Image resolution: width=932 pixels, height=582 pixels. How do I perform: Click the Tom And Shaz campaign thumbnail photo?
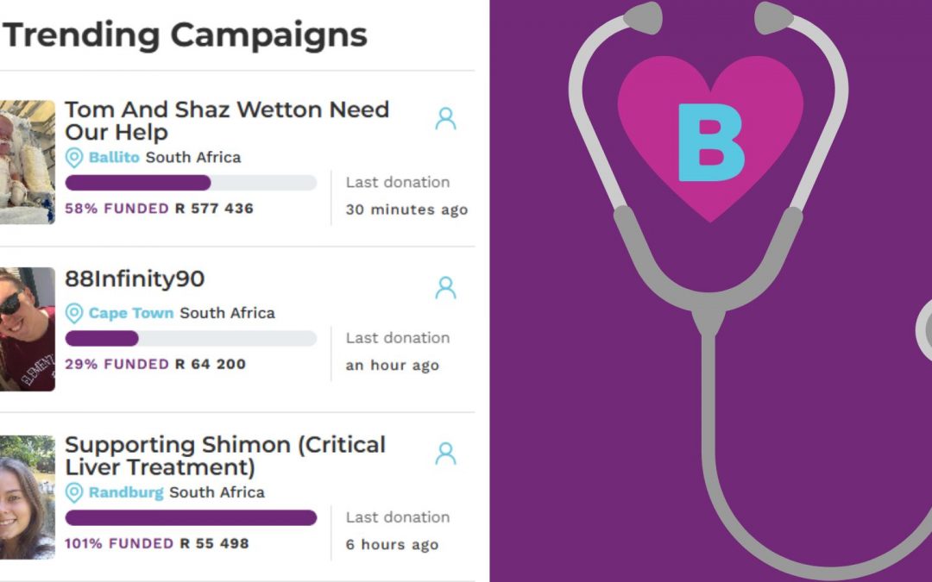pyautogui.click(x=27, y=162)
